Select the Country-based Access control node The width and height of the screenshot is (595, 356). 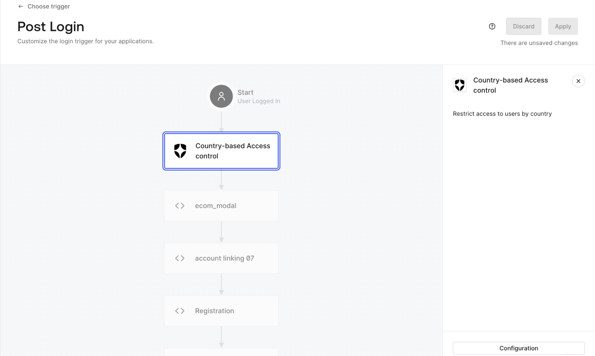click(221, 151)
